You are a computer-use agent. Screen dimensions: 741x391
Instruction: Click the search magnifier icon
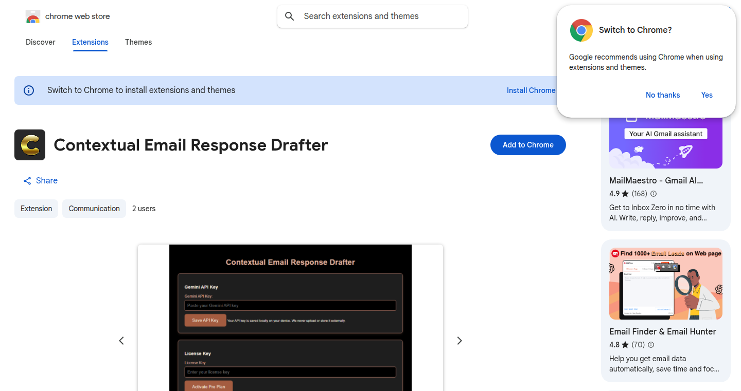[x=290, y=16]
